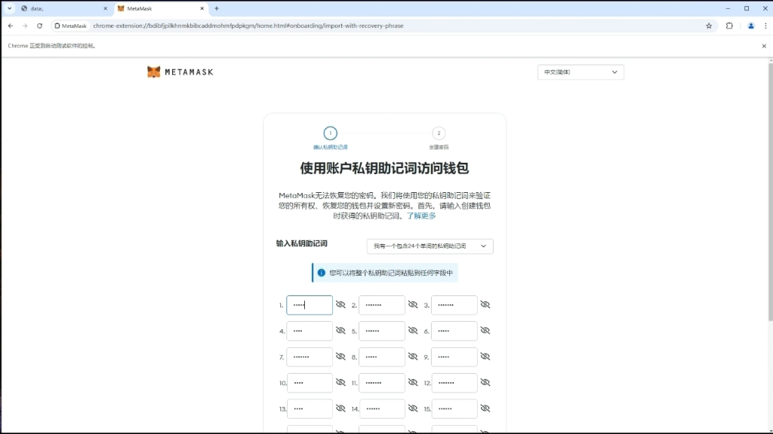Image resolution: width=773 pixels, height=434 pixels.
Task: Reveal word 11 using its eye icon
Action: tap(413, 382)
